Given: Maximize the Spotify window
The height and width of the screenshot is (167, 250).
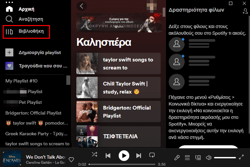Looking at the screenshot, I should (231, 3).
